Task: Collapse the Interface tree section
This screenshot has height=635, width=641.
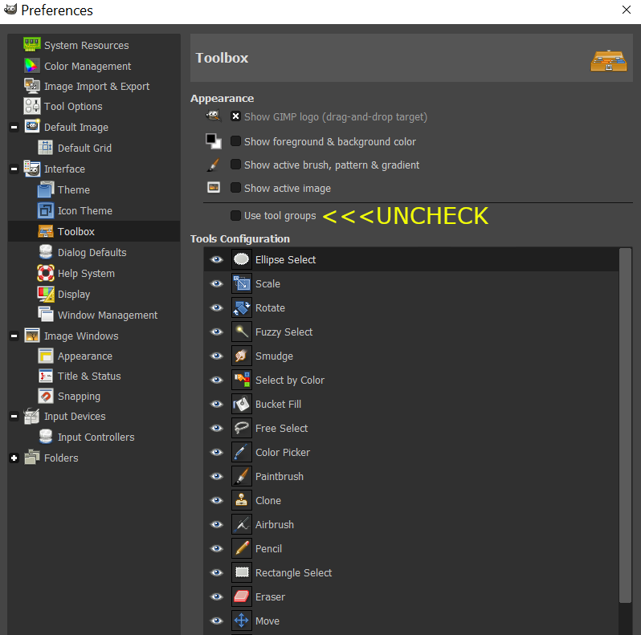Action: pyautogui.click(x=14, y=169)
